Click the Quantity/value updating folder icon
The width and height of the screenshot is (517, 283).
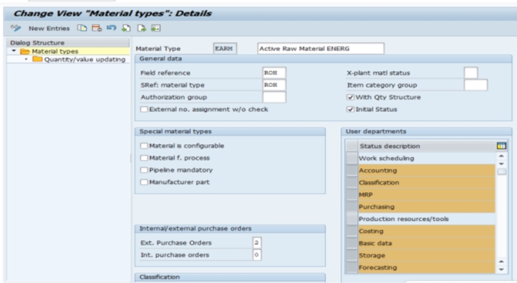[x=38, y=59]
